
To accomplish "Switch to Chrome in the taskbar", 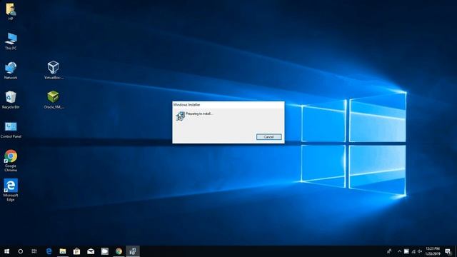I will coord(119,251).
